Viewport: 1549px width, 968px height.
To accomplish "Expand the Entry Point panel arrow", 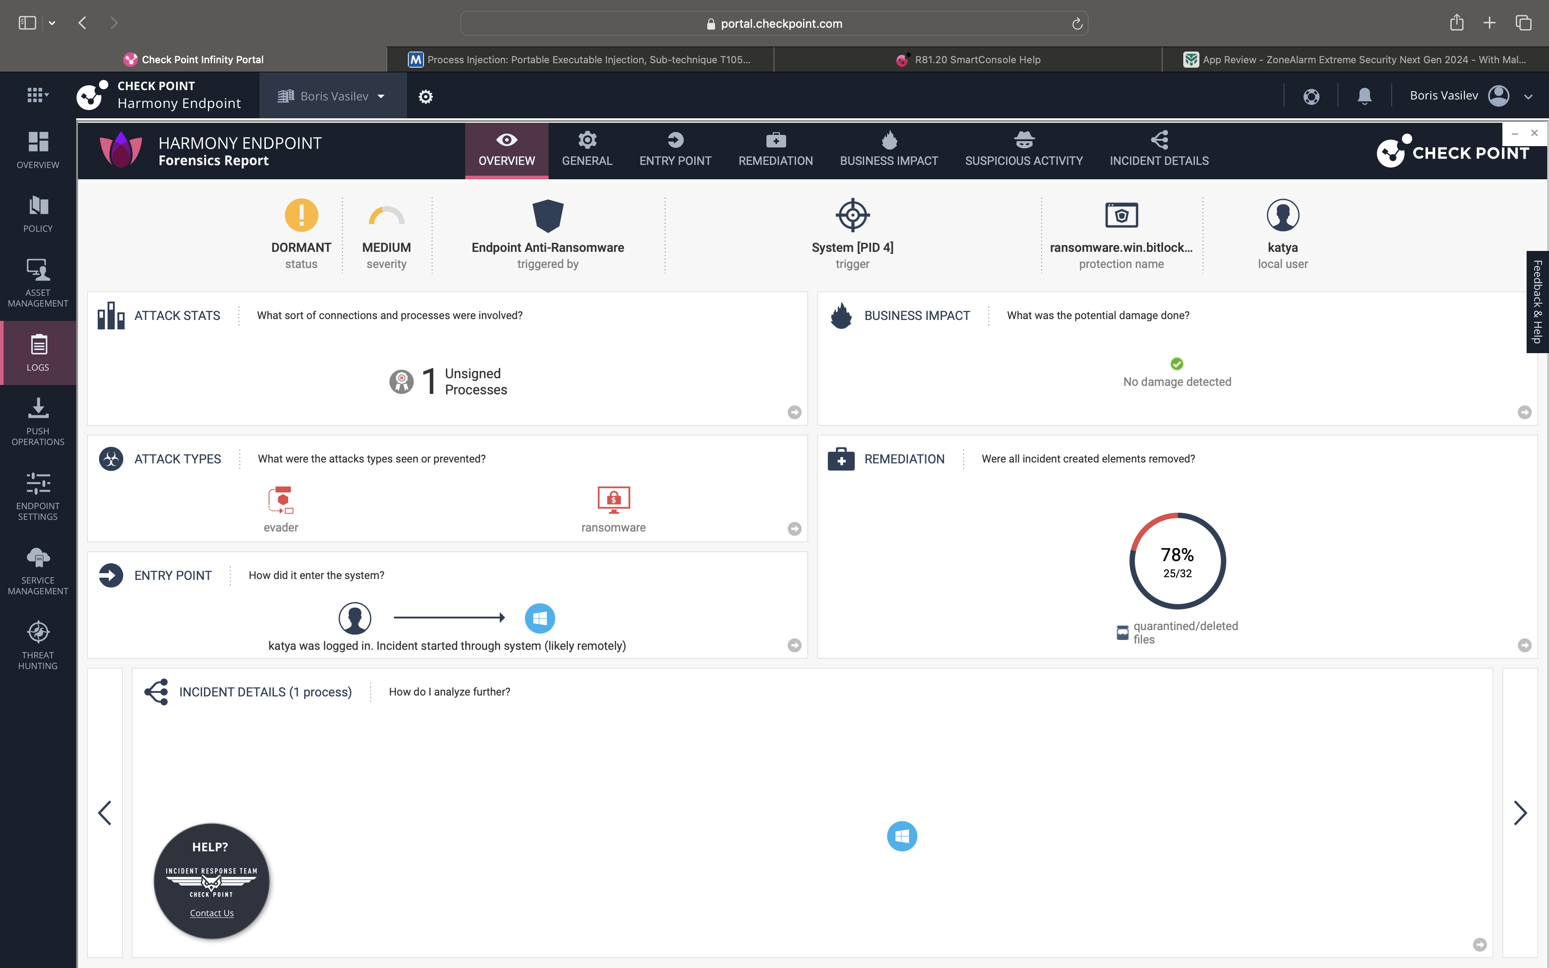I will (794, 645).
